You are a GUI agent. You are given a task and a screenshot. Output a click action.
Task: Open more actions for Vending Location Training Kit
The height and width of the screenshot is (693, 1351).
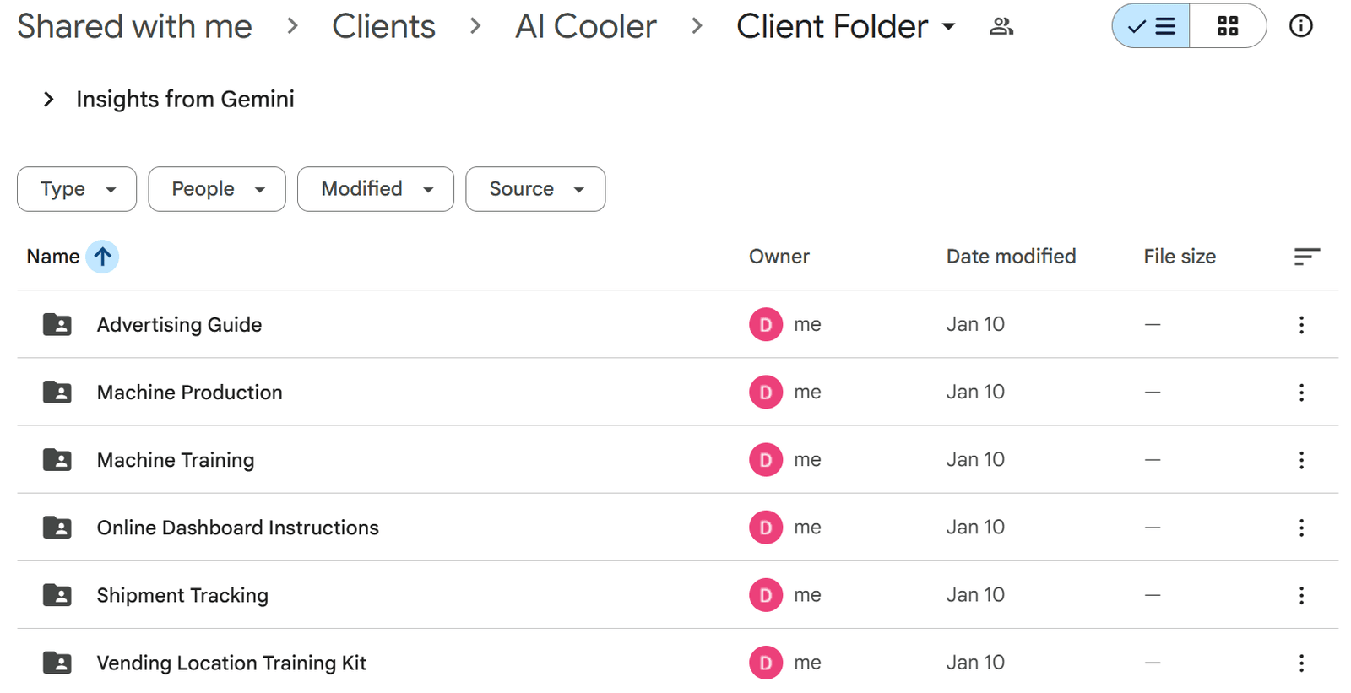(x=1301, y=663)
